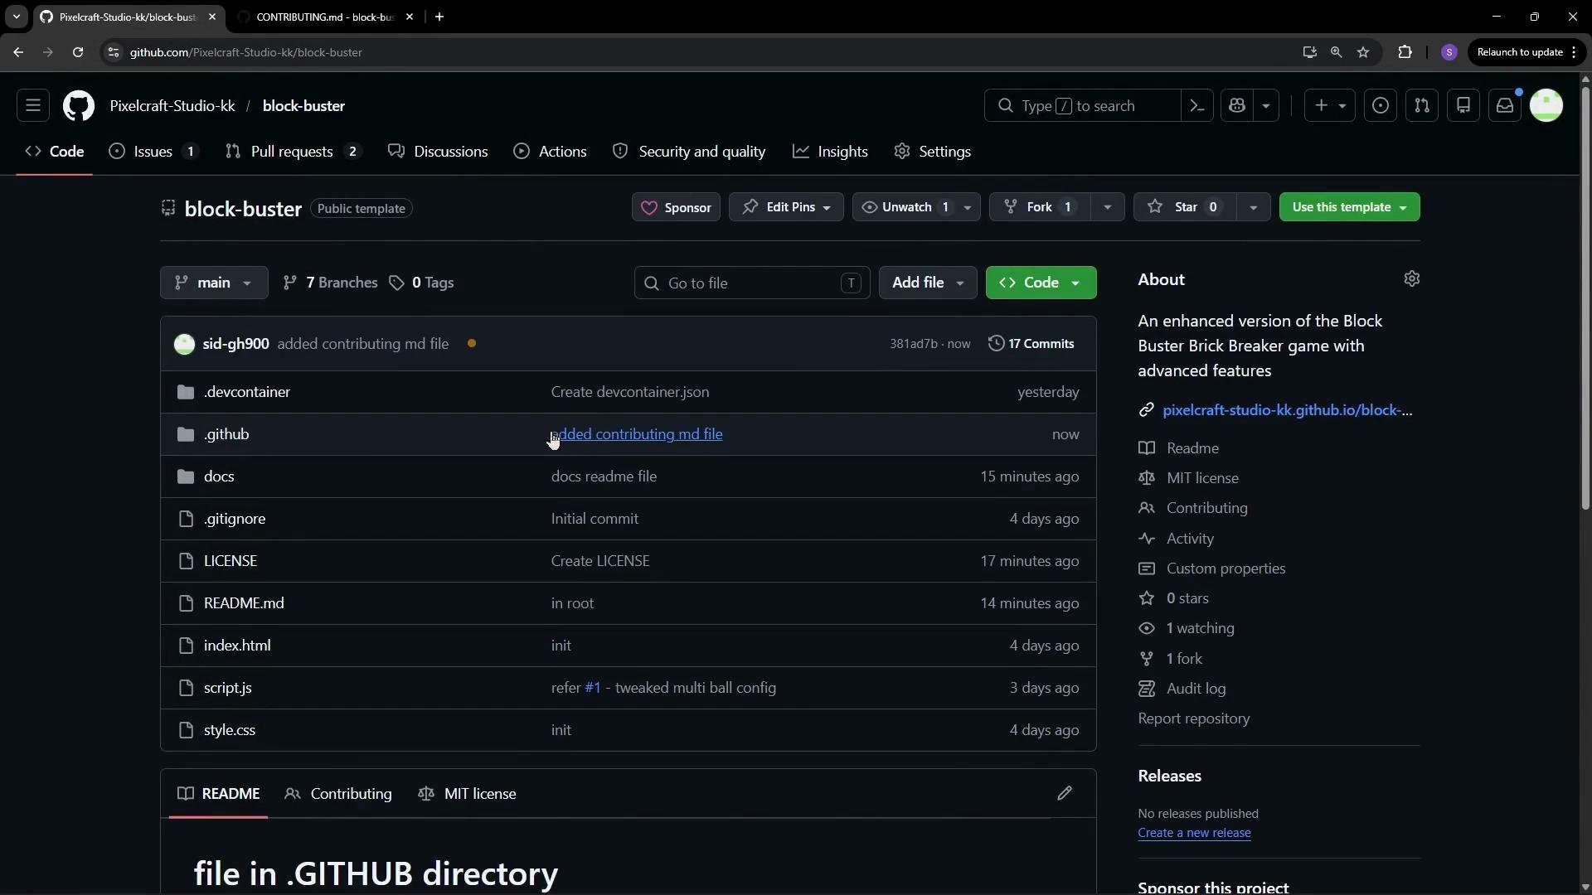Open the user avatar menu
1592x895 pixels.
[1546, 105]
